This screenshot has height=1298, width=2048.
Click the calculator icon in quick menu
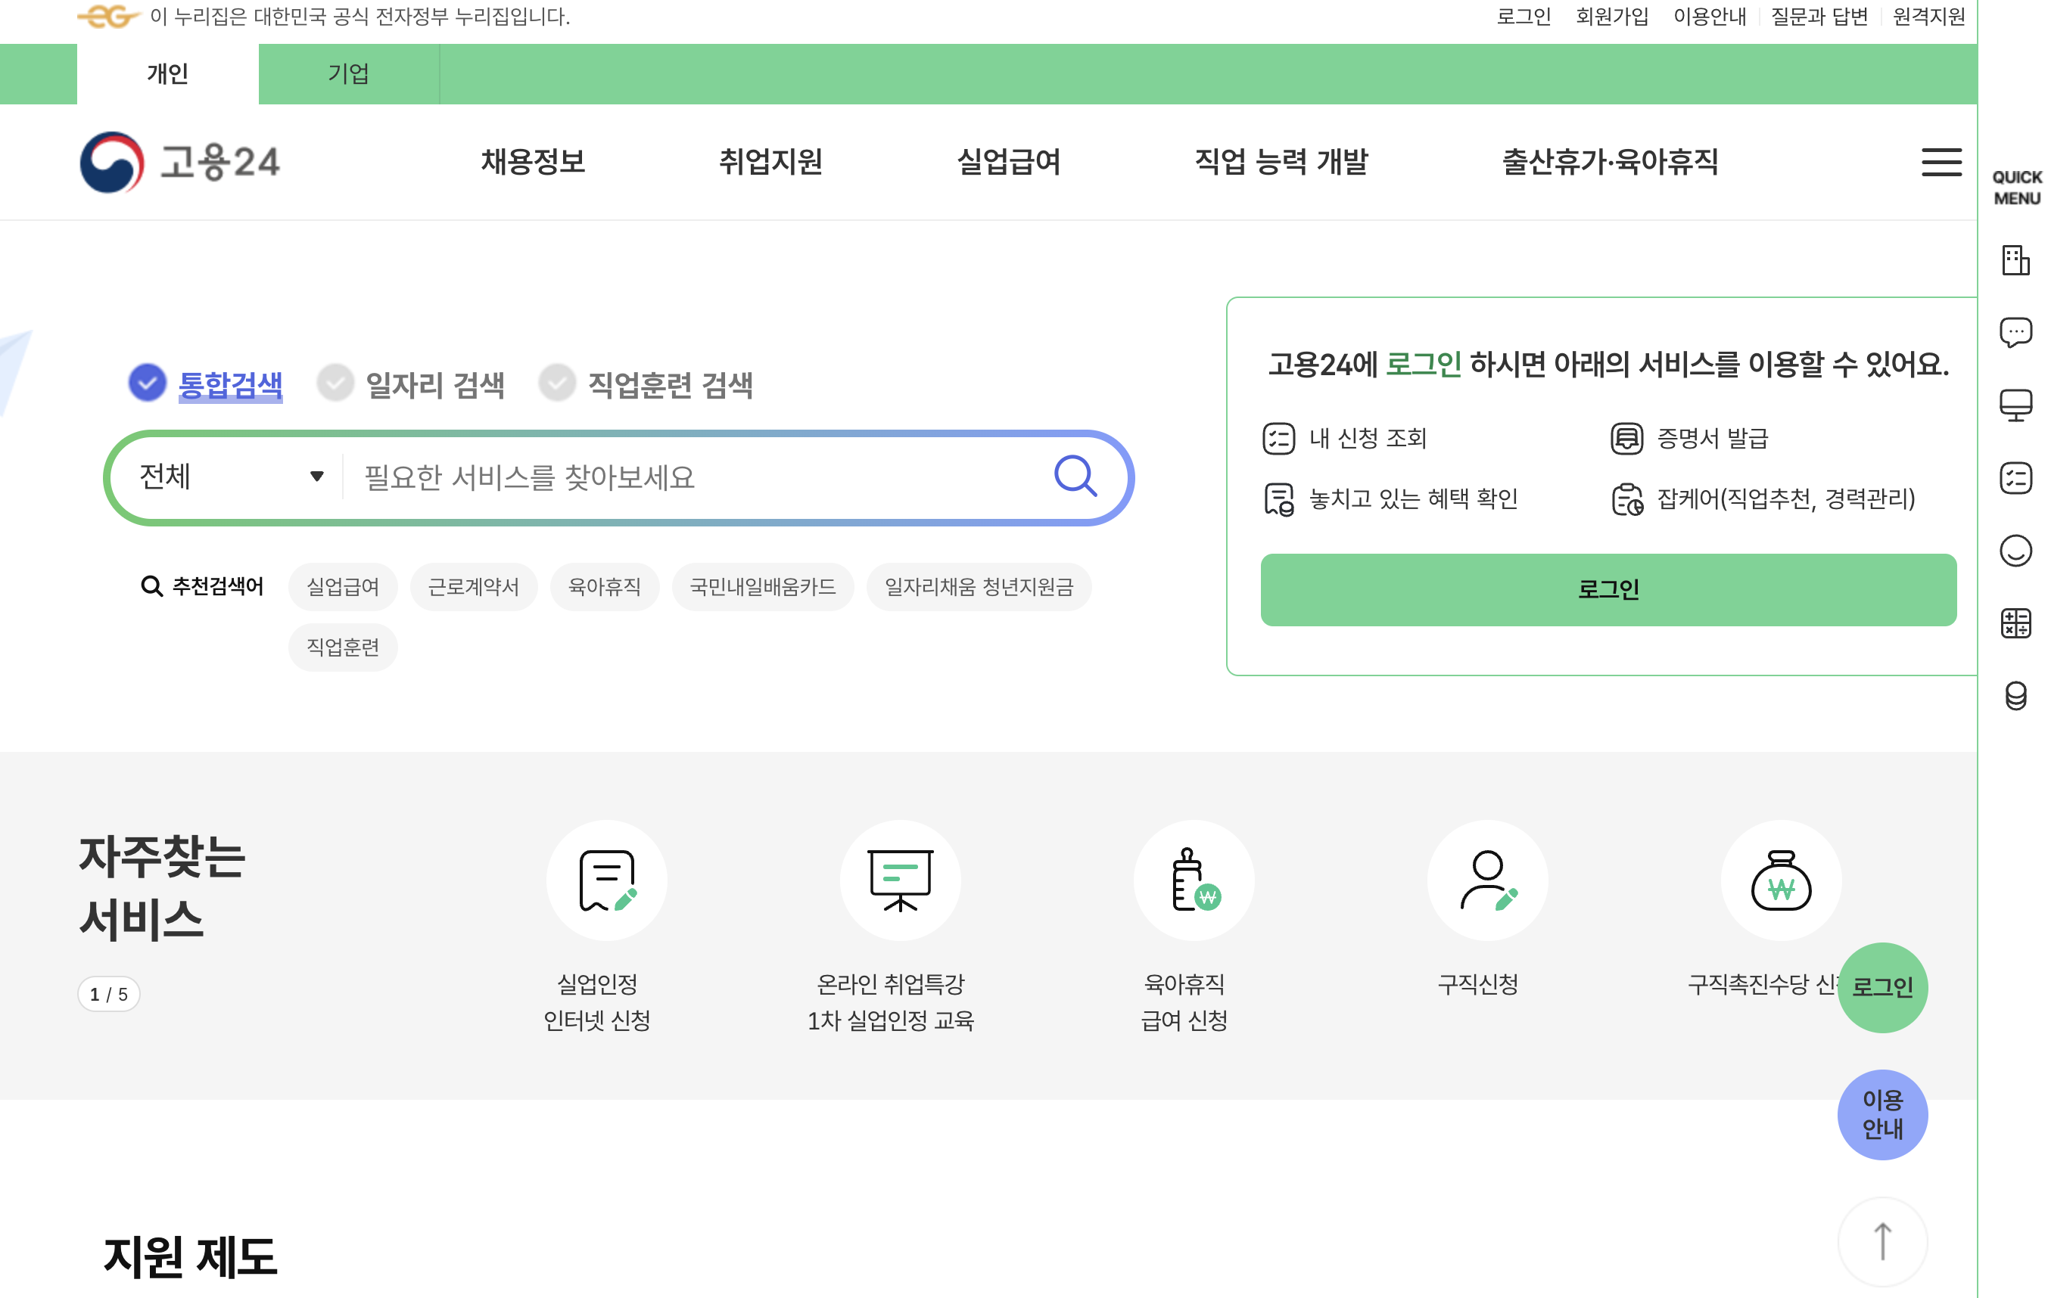2015,623
